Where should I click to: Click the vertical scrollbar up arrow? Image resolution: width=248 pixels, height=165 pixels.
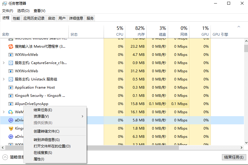246,41
